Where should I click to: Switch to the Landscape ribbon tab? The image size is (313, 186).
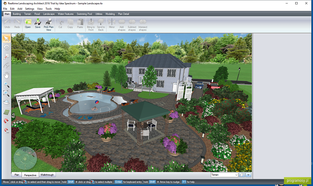pos(49,14)
